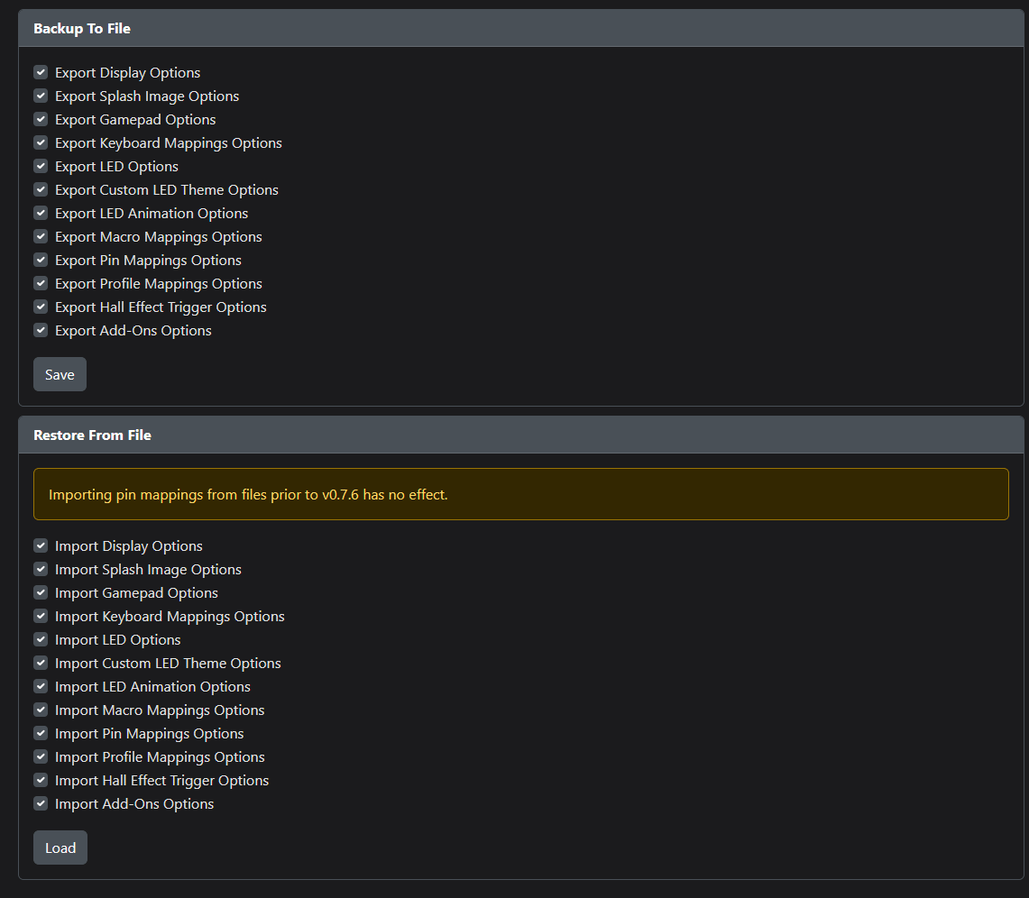Screen dimensions: 1029x898
Task: Uncheck Export Profile Mappings Options checkbox
Action: tap(41, 283)
